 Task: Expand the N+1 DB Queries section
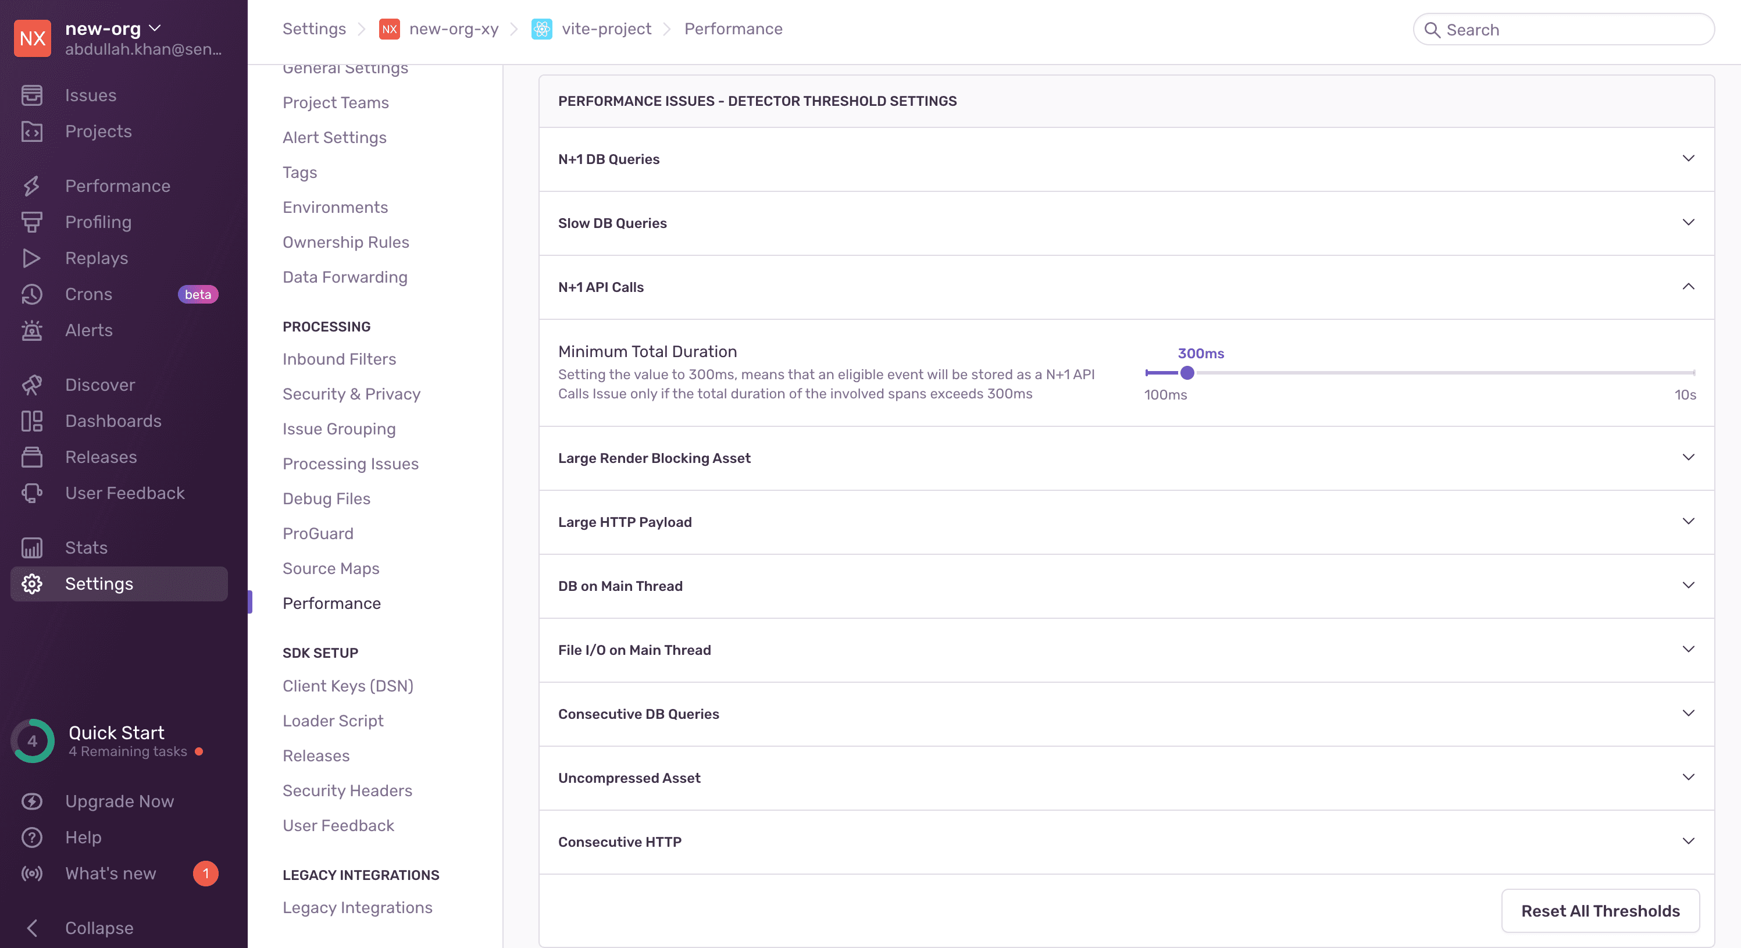point(1126,159)
